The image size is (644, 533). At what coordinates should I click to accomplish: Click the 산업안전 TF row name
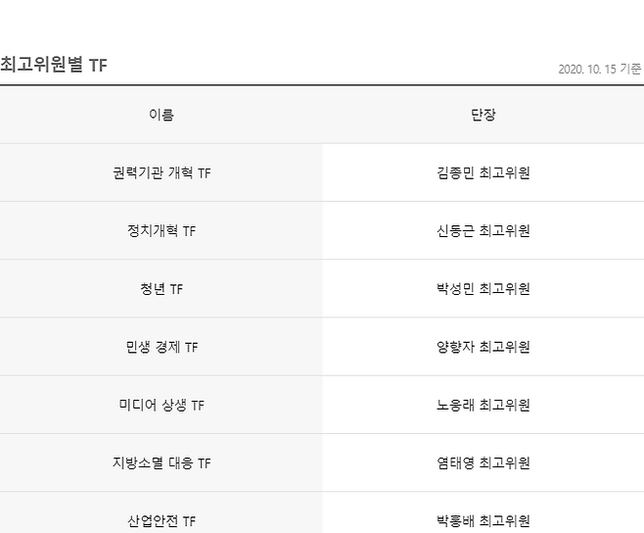coord(161,520)
